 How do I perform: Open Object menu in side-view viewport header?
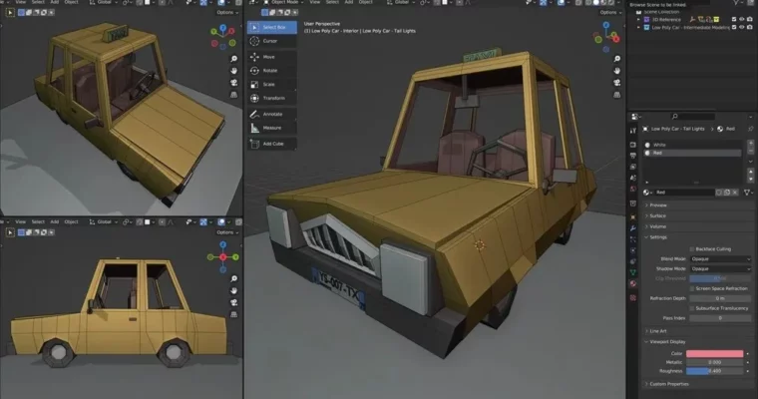[x=71, y=222]
